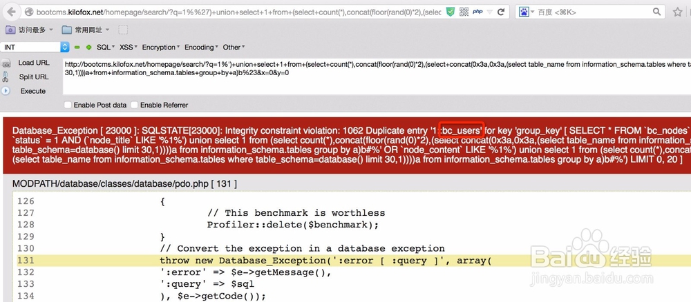Enable the Referrer checkbox

[x=135, y=105]
